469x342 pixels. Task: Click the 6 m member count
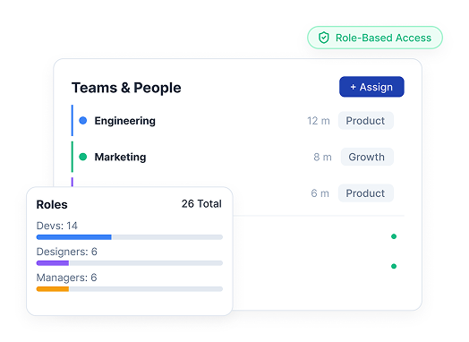click(320, 193)
